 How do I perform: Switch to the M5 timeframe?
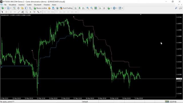[49, 12]
